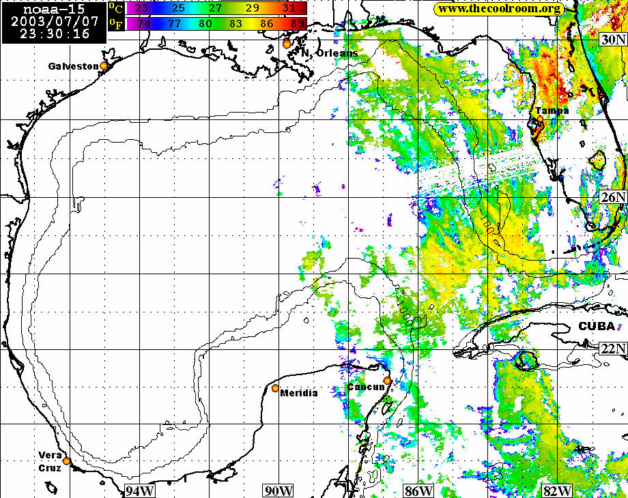Viewport: 628px width, 498px height.
Task: Click the Vera Cruz text label
Action: tap(50, 462)
